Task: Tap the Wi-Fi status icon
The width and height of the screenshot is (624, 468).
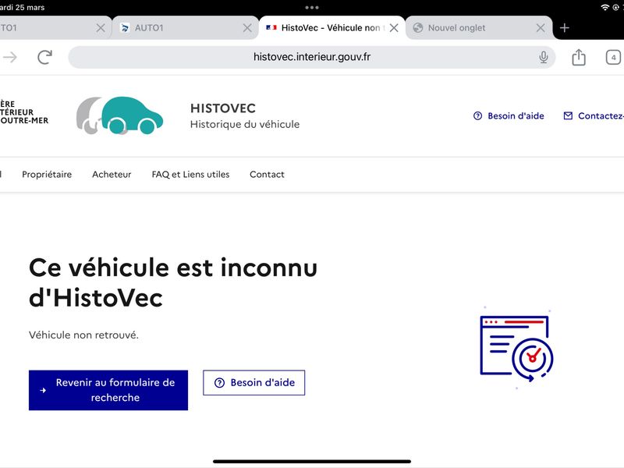Action: click(605, 7)
